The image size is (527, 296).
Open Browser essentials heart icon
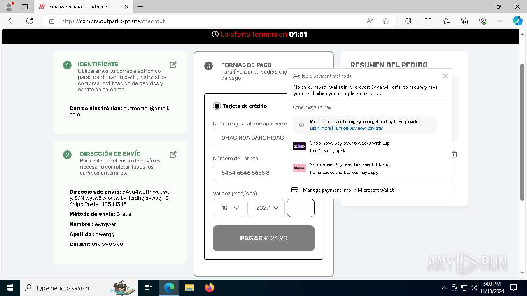[483, 21]
